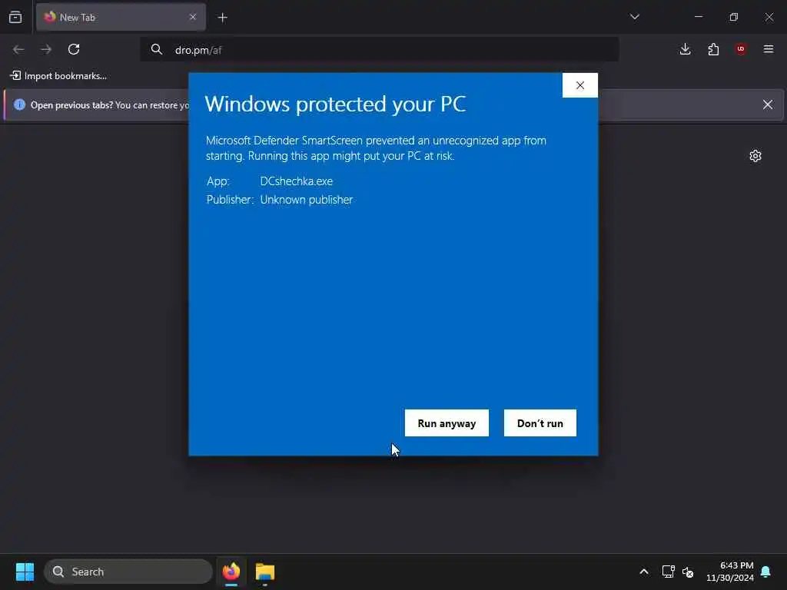Open notifications bell in taskbar

click(765, 572)
